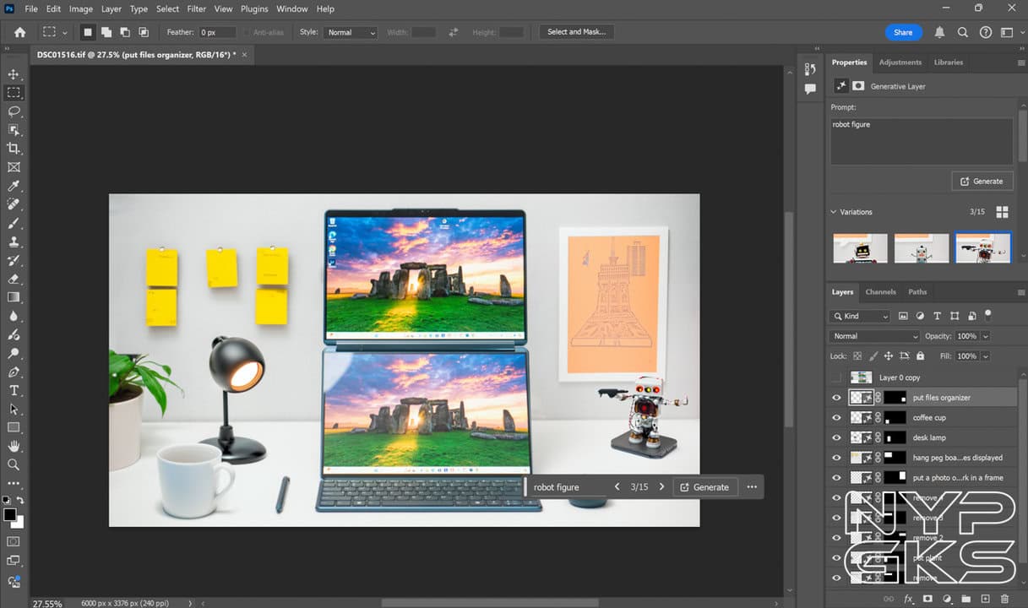1028x608 pixels.
Task: Hide the put a photo layer
Action: 836,478
